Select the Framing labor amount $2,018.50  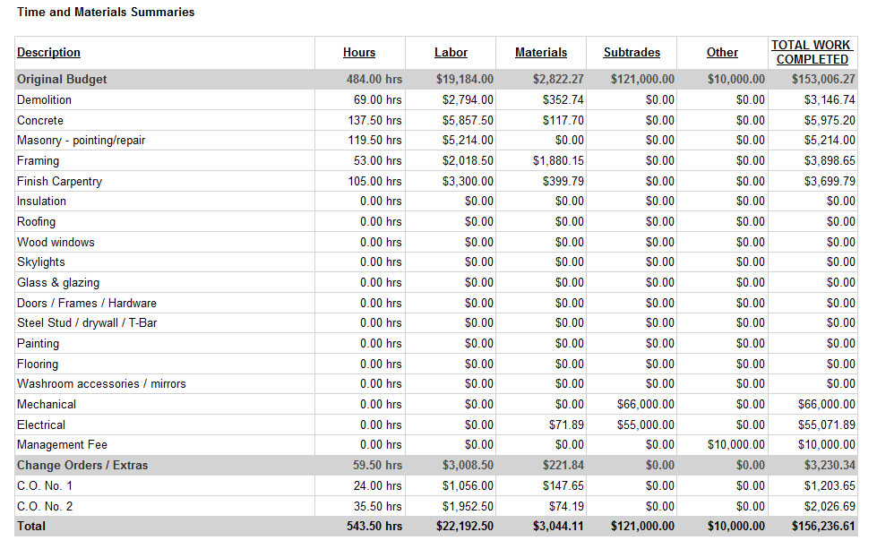[x=468, y=160]
